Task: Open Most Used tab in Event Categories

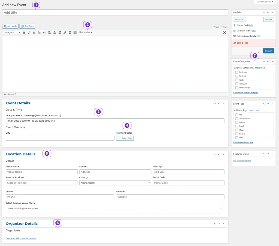Action: point(260,68)
